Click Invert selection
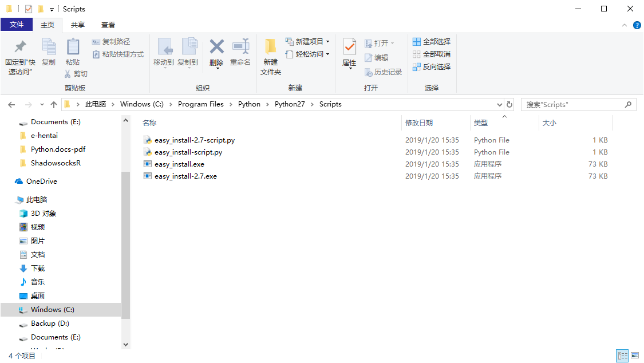 coord(432,66)
